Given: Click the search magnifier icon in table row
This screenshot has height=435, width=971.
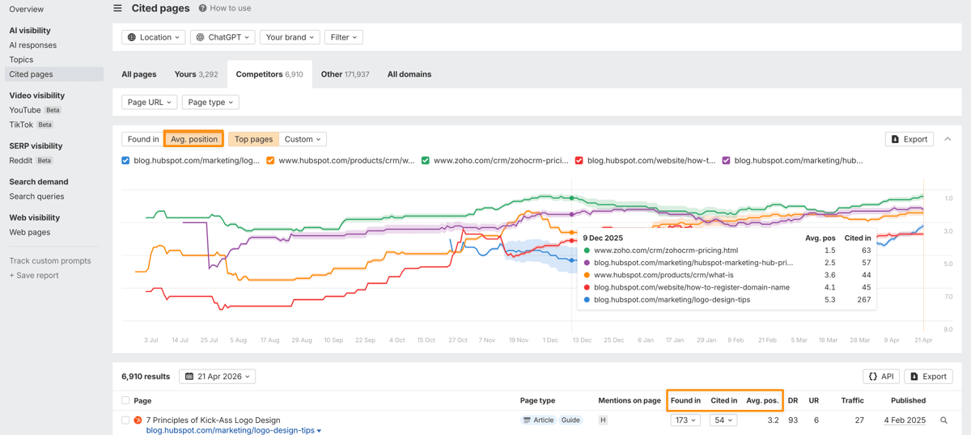Looking at the screenshot, I should [x=943, y=420].
